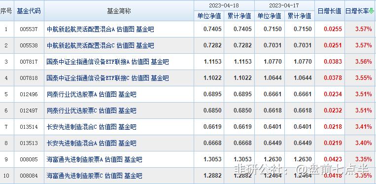376x184 pixels.
Task: Open fund 国泰中证全指通信设备ETF联接C
Action: pyautogui.click(x=88, y=78)
